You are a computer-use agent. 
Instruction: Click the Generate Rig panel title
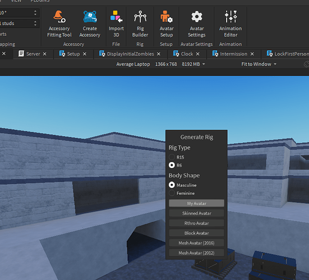coord(197,137)
